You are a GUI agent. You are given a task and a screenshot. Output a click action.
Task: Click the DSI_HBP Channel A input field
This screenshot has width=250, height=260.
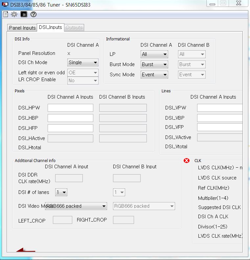(x=70, y=118)
